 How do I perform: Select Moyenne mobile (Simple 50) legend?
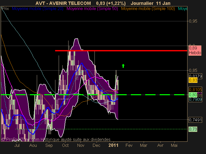92,9
